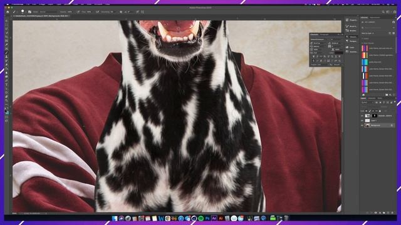Click the text color swatch in the Character panel
This screenshot has width=401, height=225.
(338, 52)
